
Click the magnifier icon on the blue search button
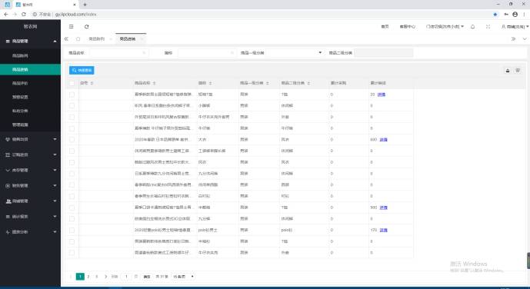(75, 70)
